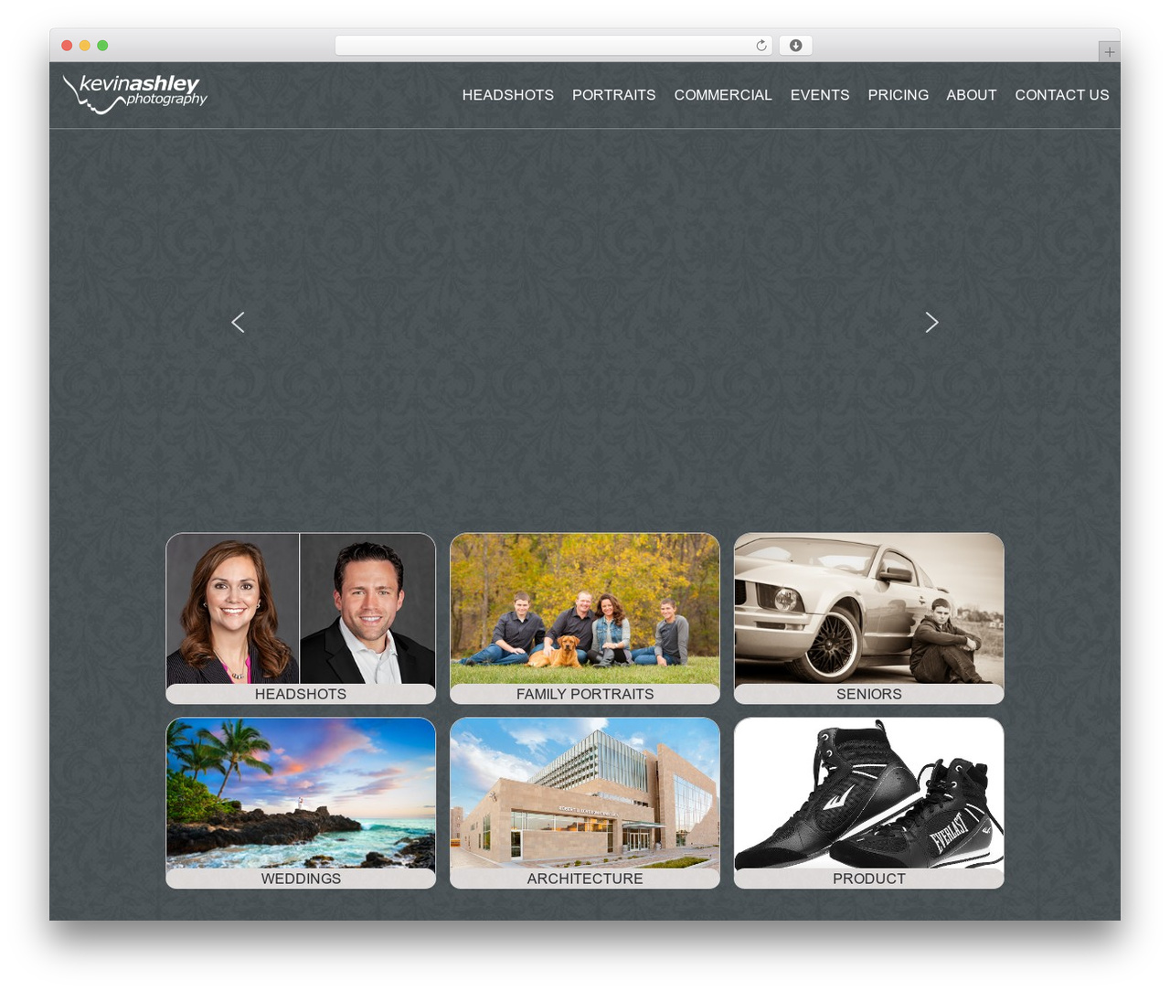Screen dimensions: 1170x991
Task: Open the Product gallery shoes thumbnail
Action: pos(869,803)
